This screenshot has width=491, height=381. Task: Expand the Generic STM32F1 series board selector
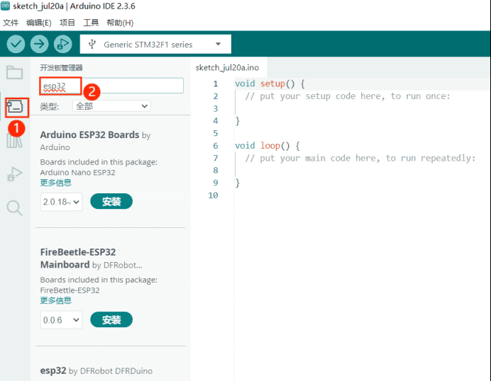pyautogui.click(x=155, y=45)
